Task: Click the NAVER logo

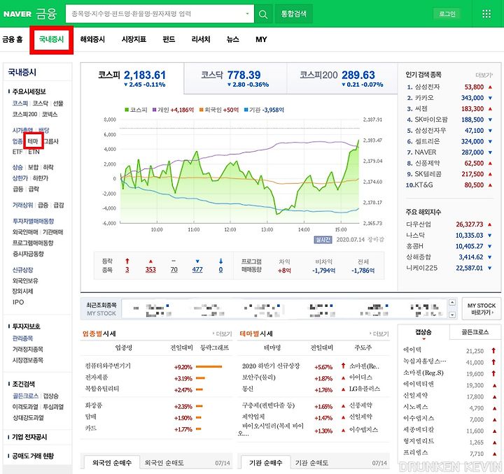Action: tap(17, 14)
